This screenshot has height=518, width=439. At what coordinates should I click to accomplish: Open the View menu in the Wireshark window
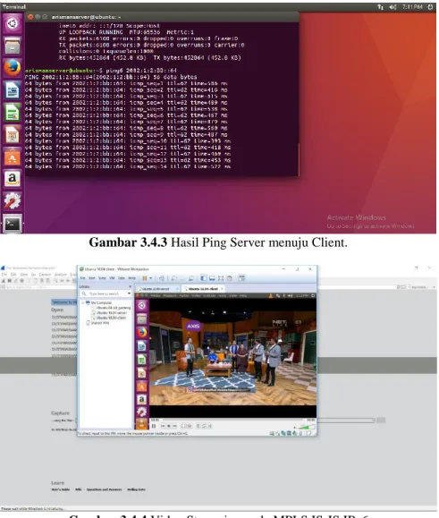pyautogui.click(x=23, y=275)
